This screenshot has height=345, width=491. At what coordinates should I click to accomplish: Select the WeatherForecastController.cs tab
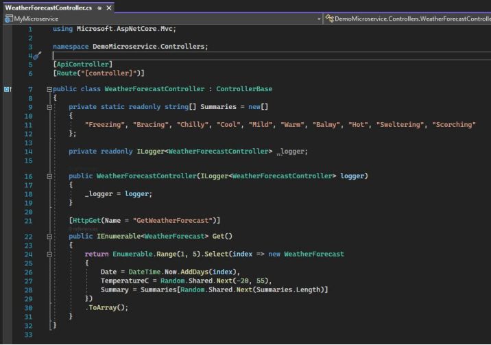[48, 7]
